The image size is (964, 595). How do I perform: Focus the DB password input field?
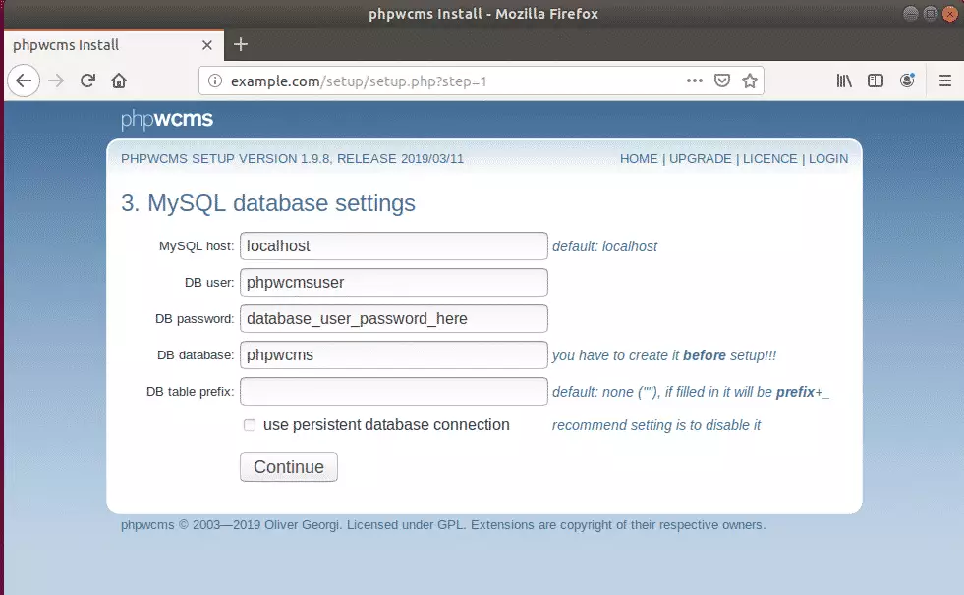coord(393,319)
